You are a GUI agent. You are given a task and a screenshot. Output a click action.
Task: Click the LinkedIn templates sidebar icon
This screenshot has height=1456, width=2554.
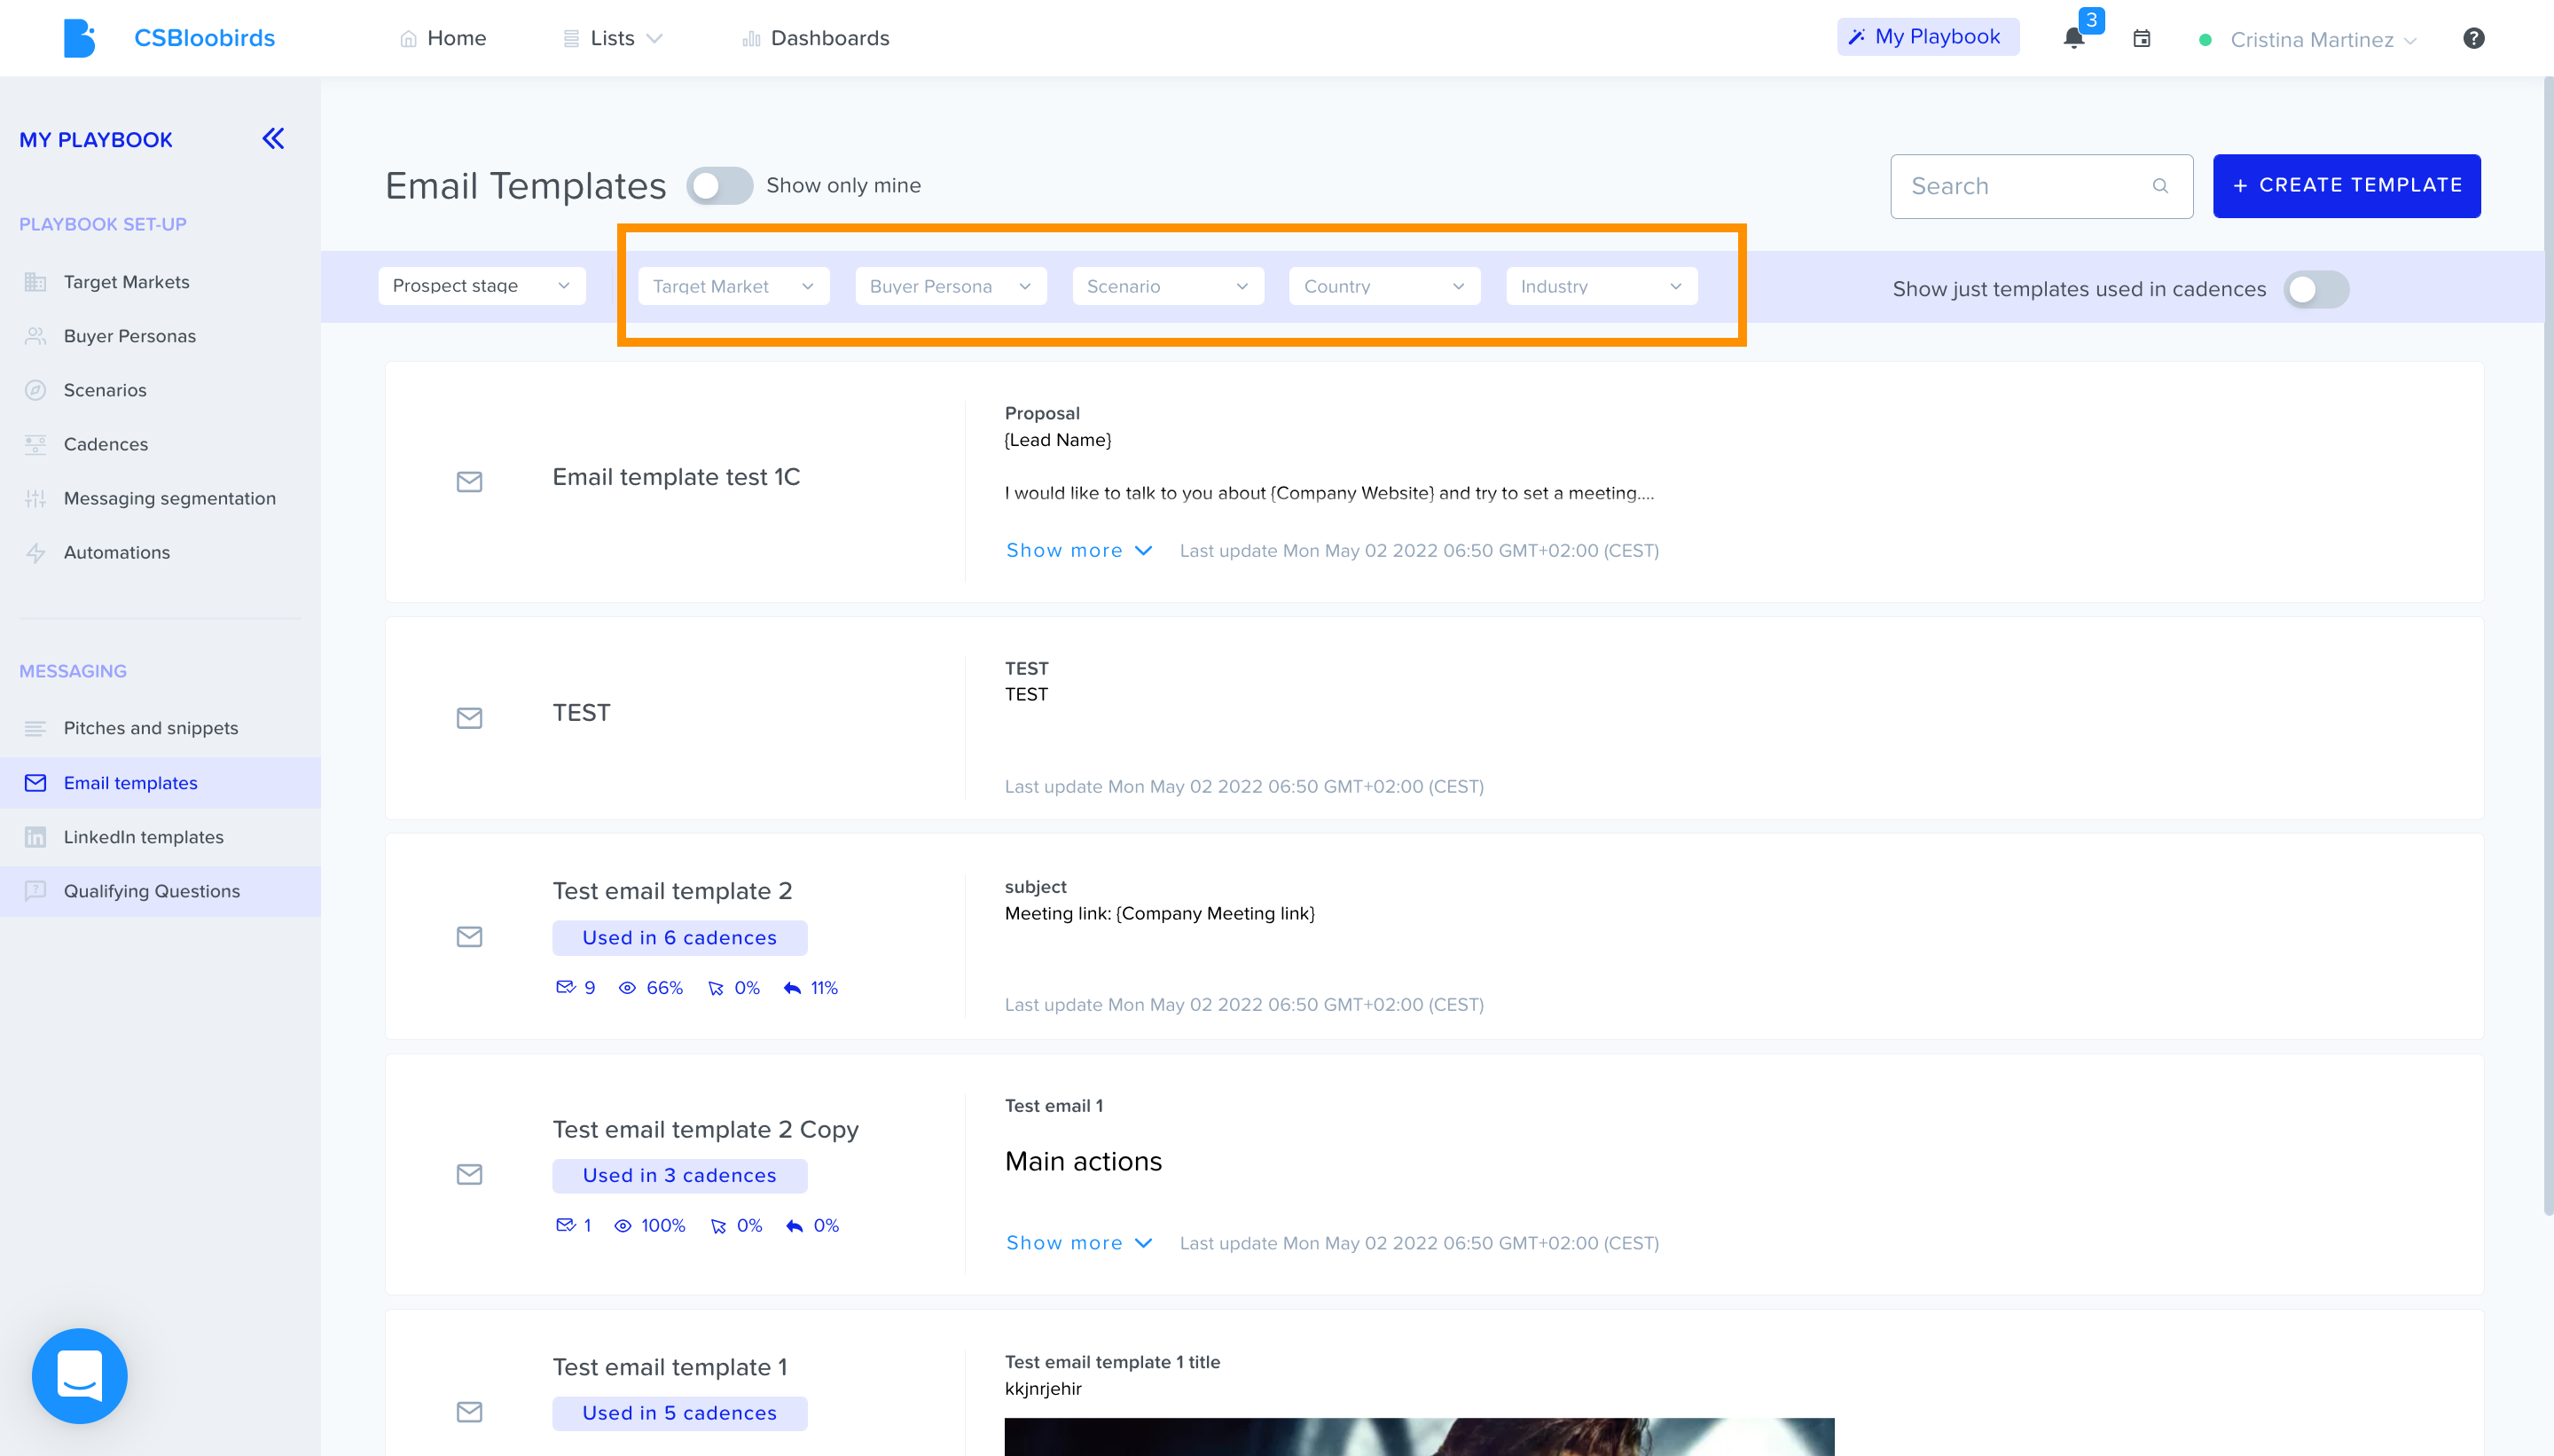click(35, 837)
